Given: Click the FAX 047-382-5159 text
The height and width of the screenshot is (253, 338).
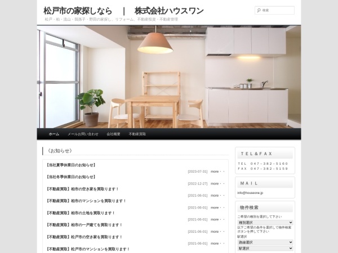Looking at the screenshot, I should point(263,169).
